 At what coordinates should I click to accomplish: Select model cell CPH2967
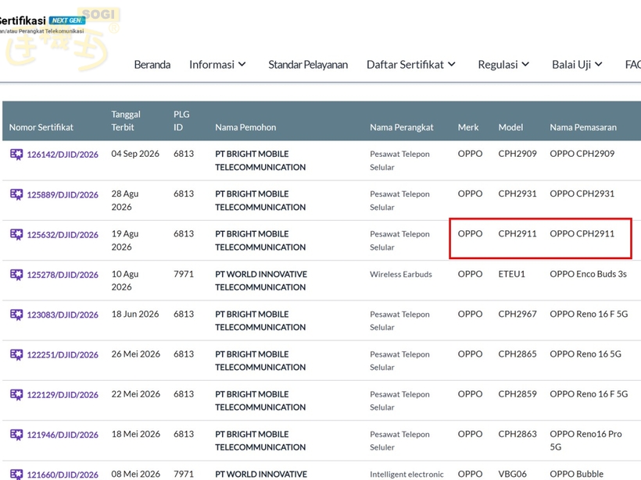[517, 314]
